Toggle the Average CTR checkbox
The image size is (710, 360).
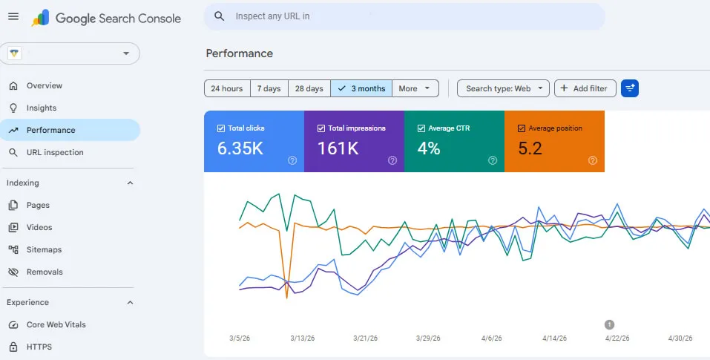pos(421,128)
